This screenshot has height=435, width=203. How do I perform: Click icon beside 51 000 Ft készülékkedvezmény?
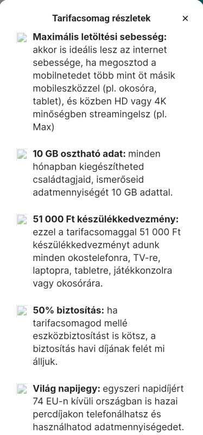coord(22,220)
